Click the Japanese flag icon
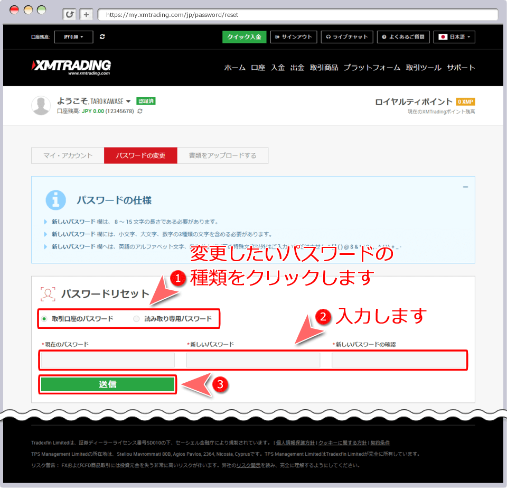 [x=444, y=37]
